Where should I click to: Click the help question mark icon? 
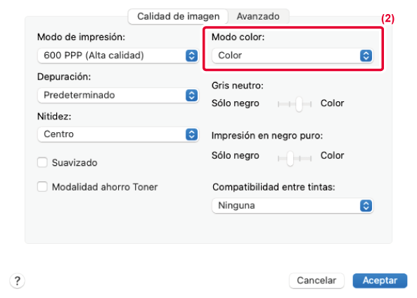tap(18, 280)
